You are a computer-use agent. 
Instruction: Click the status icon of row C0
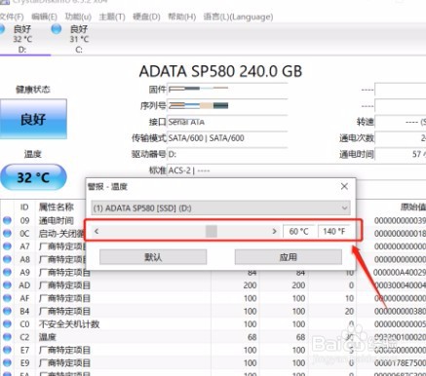pyautogui.click(x=7, y=324)
